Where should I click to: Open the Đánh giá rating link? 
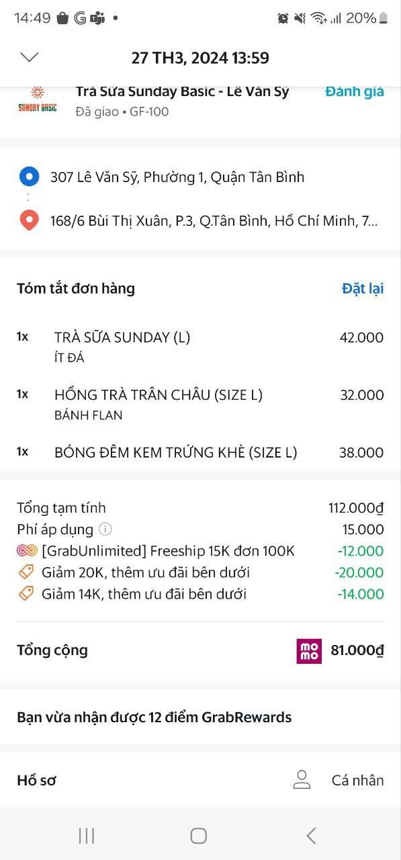[355, 92]
